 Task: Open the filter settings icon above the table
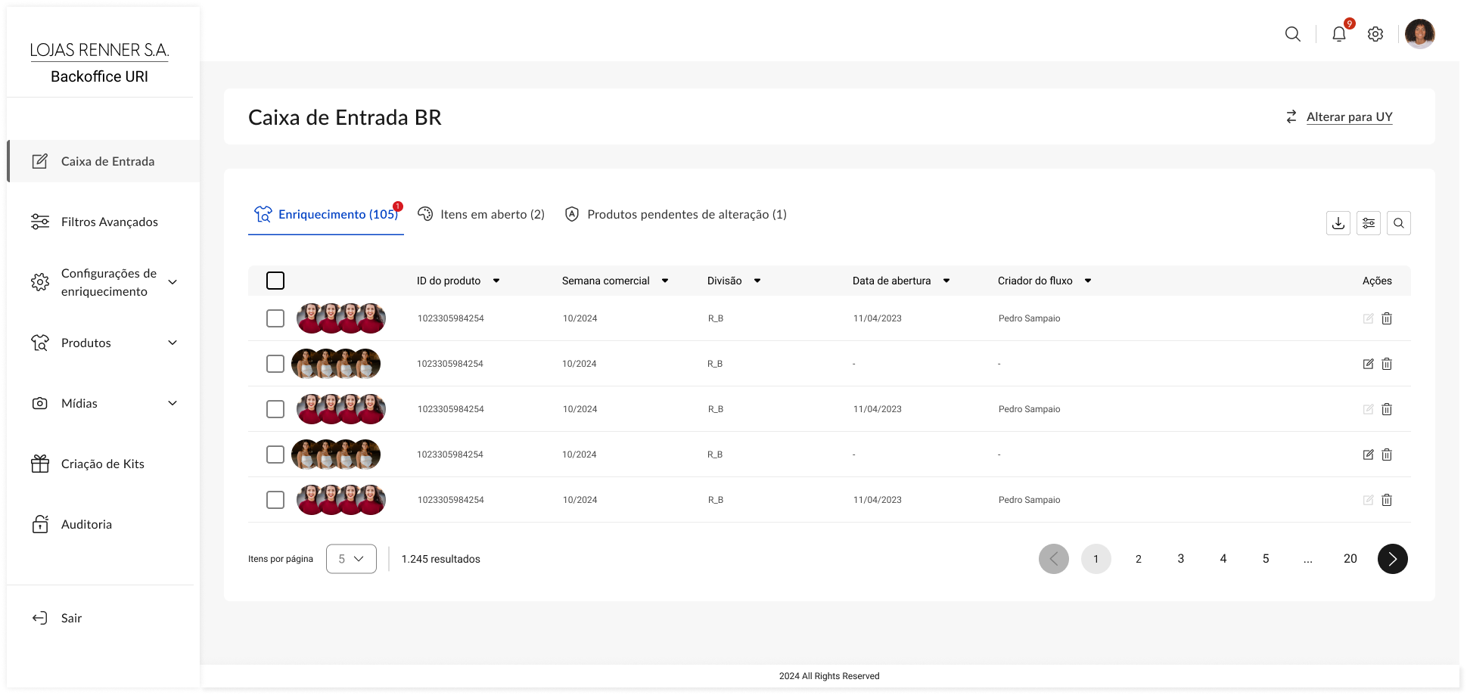(1368, 223)
